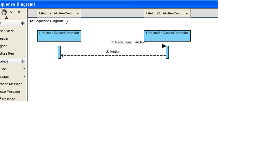Click the open arrowhead of return message
Viewport: 263px width, 164px height.
(x=63, y=55)
